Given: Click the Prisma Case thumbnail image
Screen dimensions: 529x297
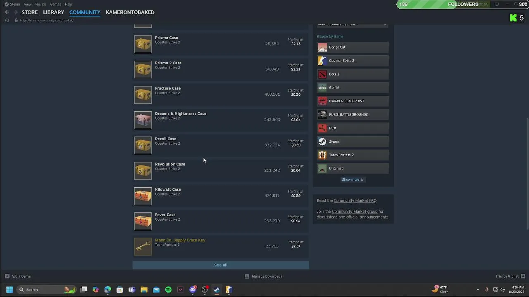Looking at the screenshot, I should pos(143,44).
